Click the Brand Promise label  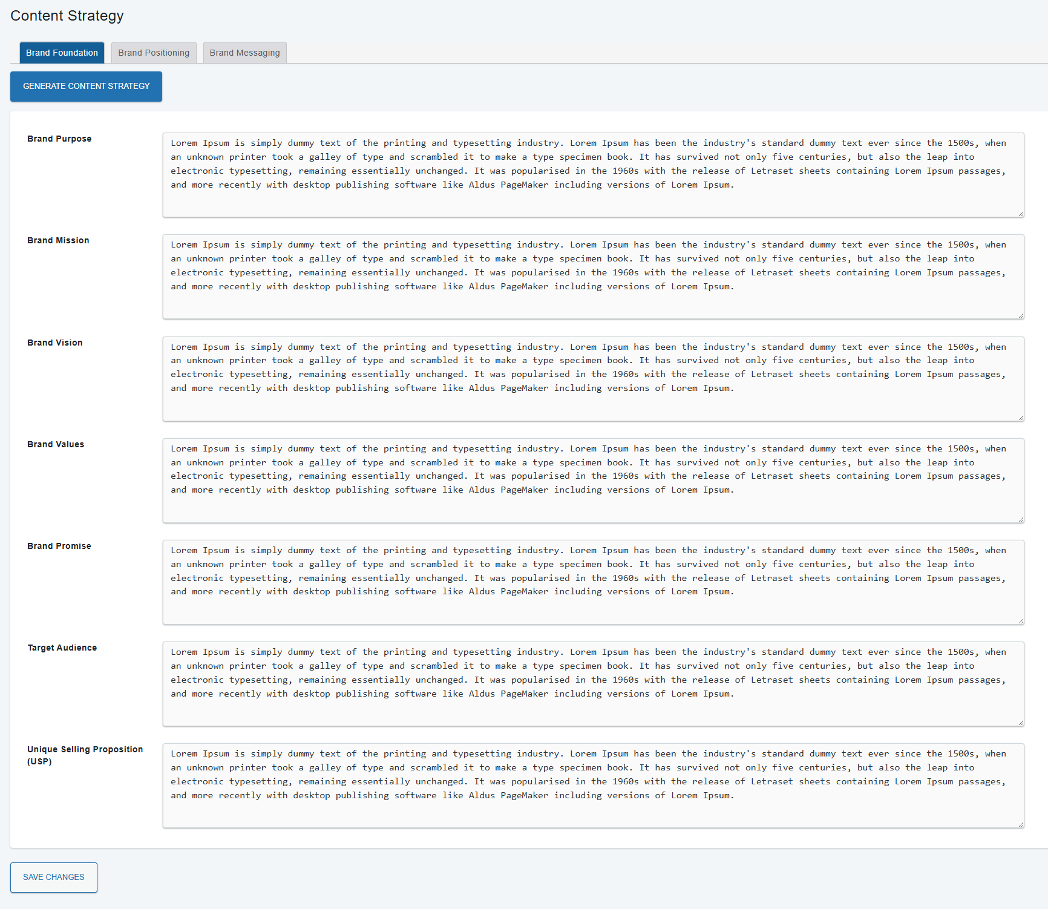pyautogui.click(x=59, y=546)
